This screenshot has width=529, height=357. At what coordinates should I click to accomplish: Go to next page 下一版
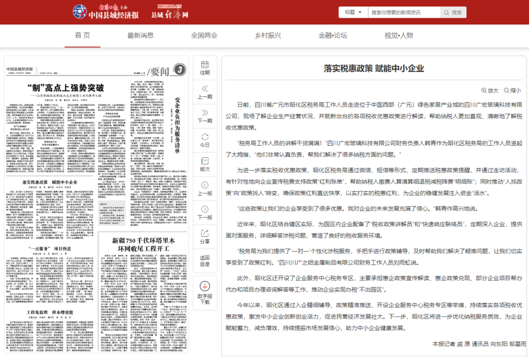point(205,213)
